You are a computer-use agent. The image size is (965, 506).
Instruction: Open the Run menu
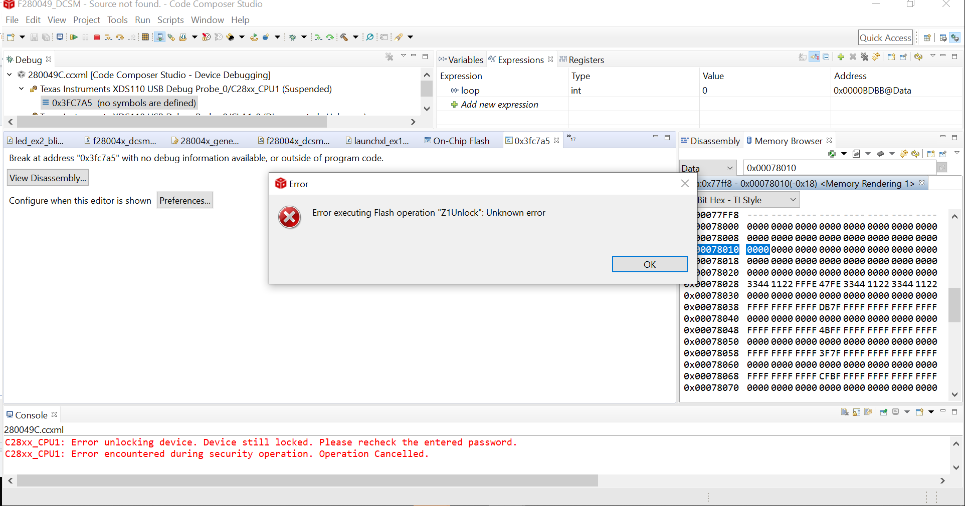(142, 20)
